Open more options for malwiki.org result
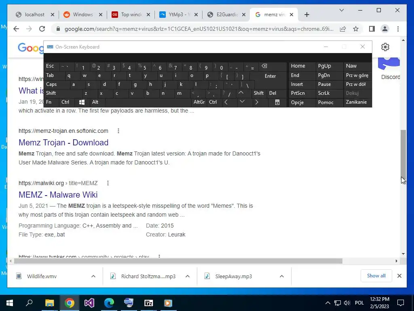 108,183
